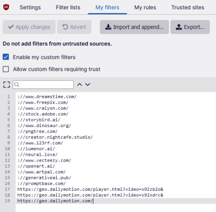Screen dimensions: 216x212
Task: Click the search magnifier icon
Action: coord(17,85)
